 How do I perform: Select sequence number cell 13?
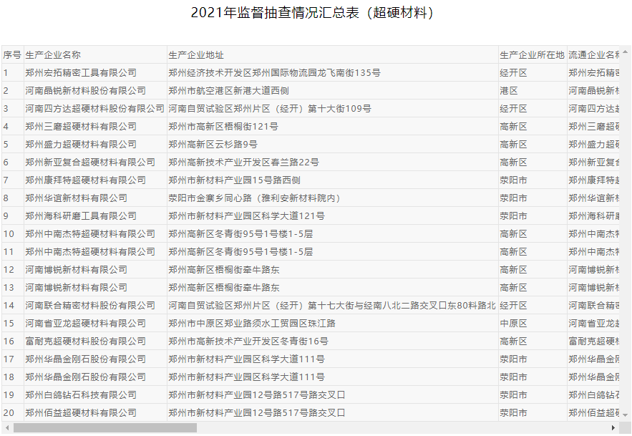click(x=12, y=288)
